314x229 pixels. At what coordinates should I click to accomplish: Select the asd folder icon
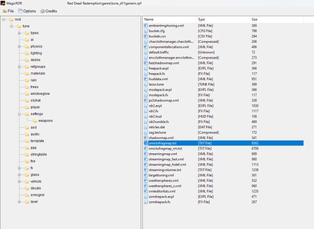pyautogui.click(x=27, y=128)
